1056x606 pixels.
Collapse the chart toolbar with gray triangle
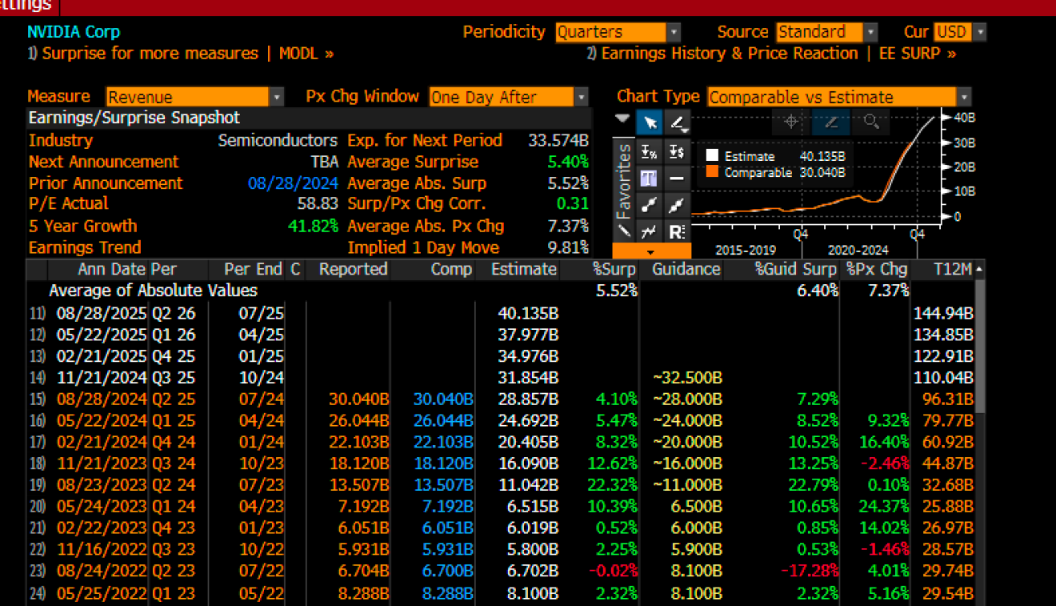pyautogui.click(x=622, y=118)
